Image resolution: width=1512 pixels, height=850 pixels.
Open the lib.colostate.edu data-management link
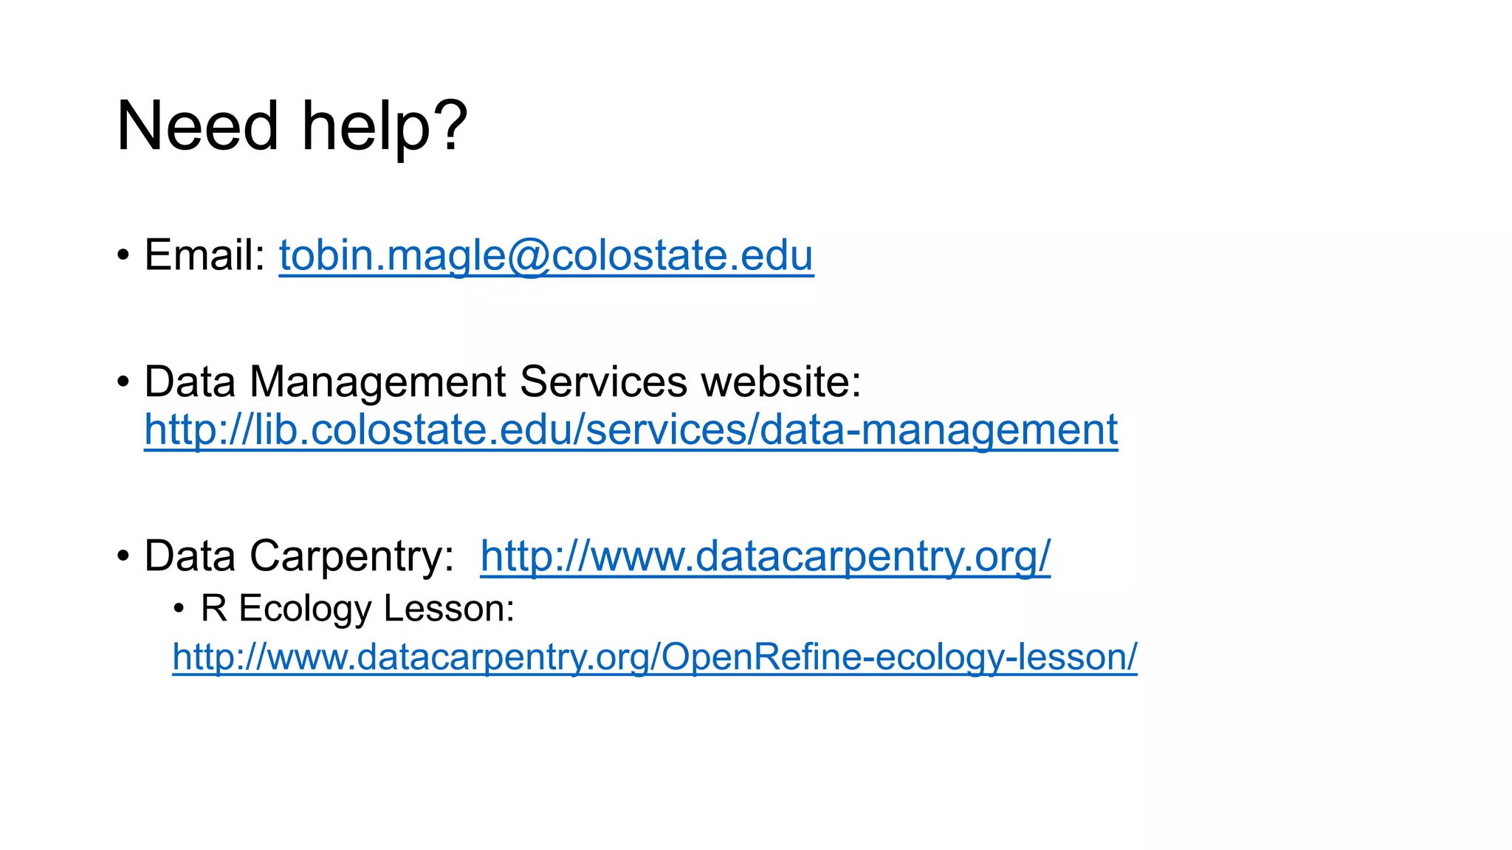click(631, 430)
